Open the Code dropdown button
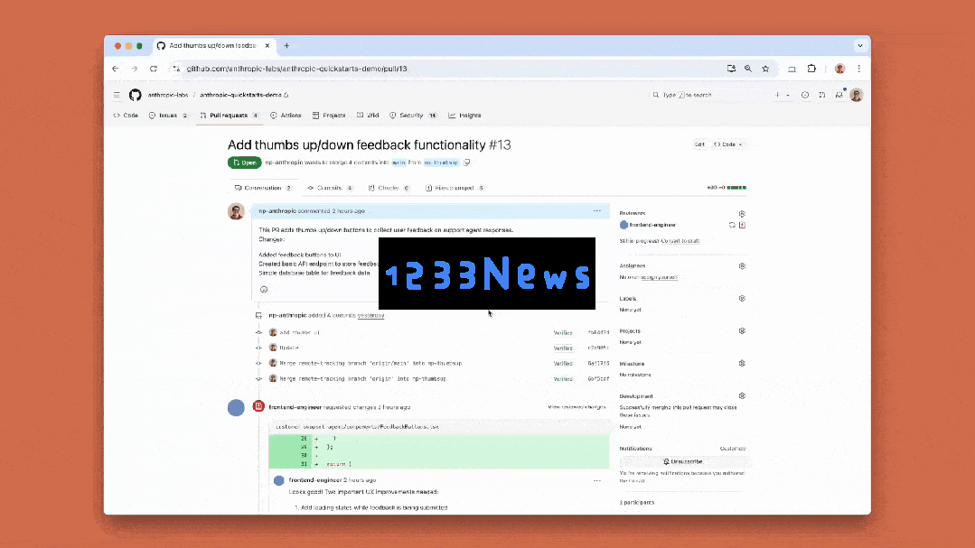Screen dimensions: 975x548 point(728,144)
